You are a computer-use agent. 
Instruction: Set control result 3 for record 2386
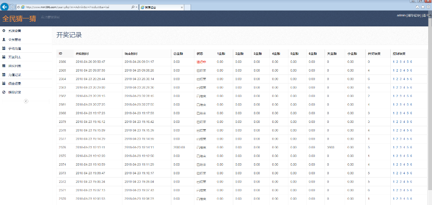[x=400, y=62]
